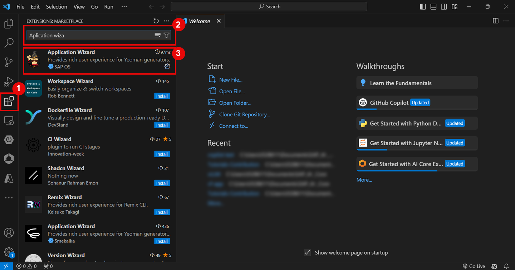Image resolution: width=515 pixels, height=270 pixels.
Task: Open the Manage gear menu
Action: [9, 252]
